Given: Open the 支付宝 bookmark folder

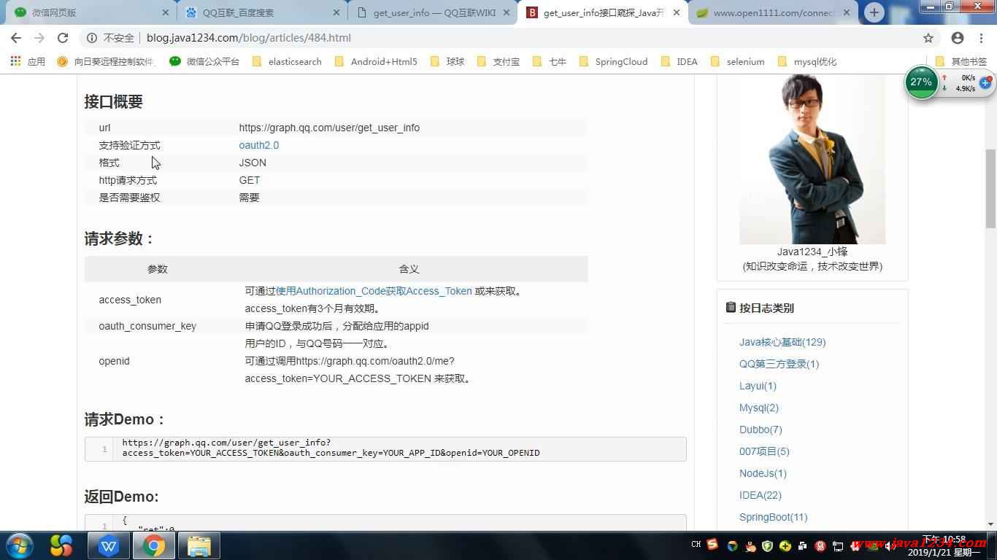Looking at the screenshot, I should click(498, 62).
